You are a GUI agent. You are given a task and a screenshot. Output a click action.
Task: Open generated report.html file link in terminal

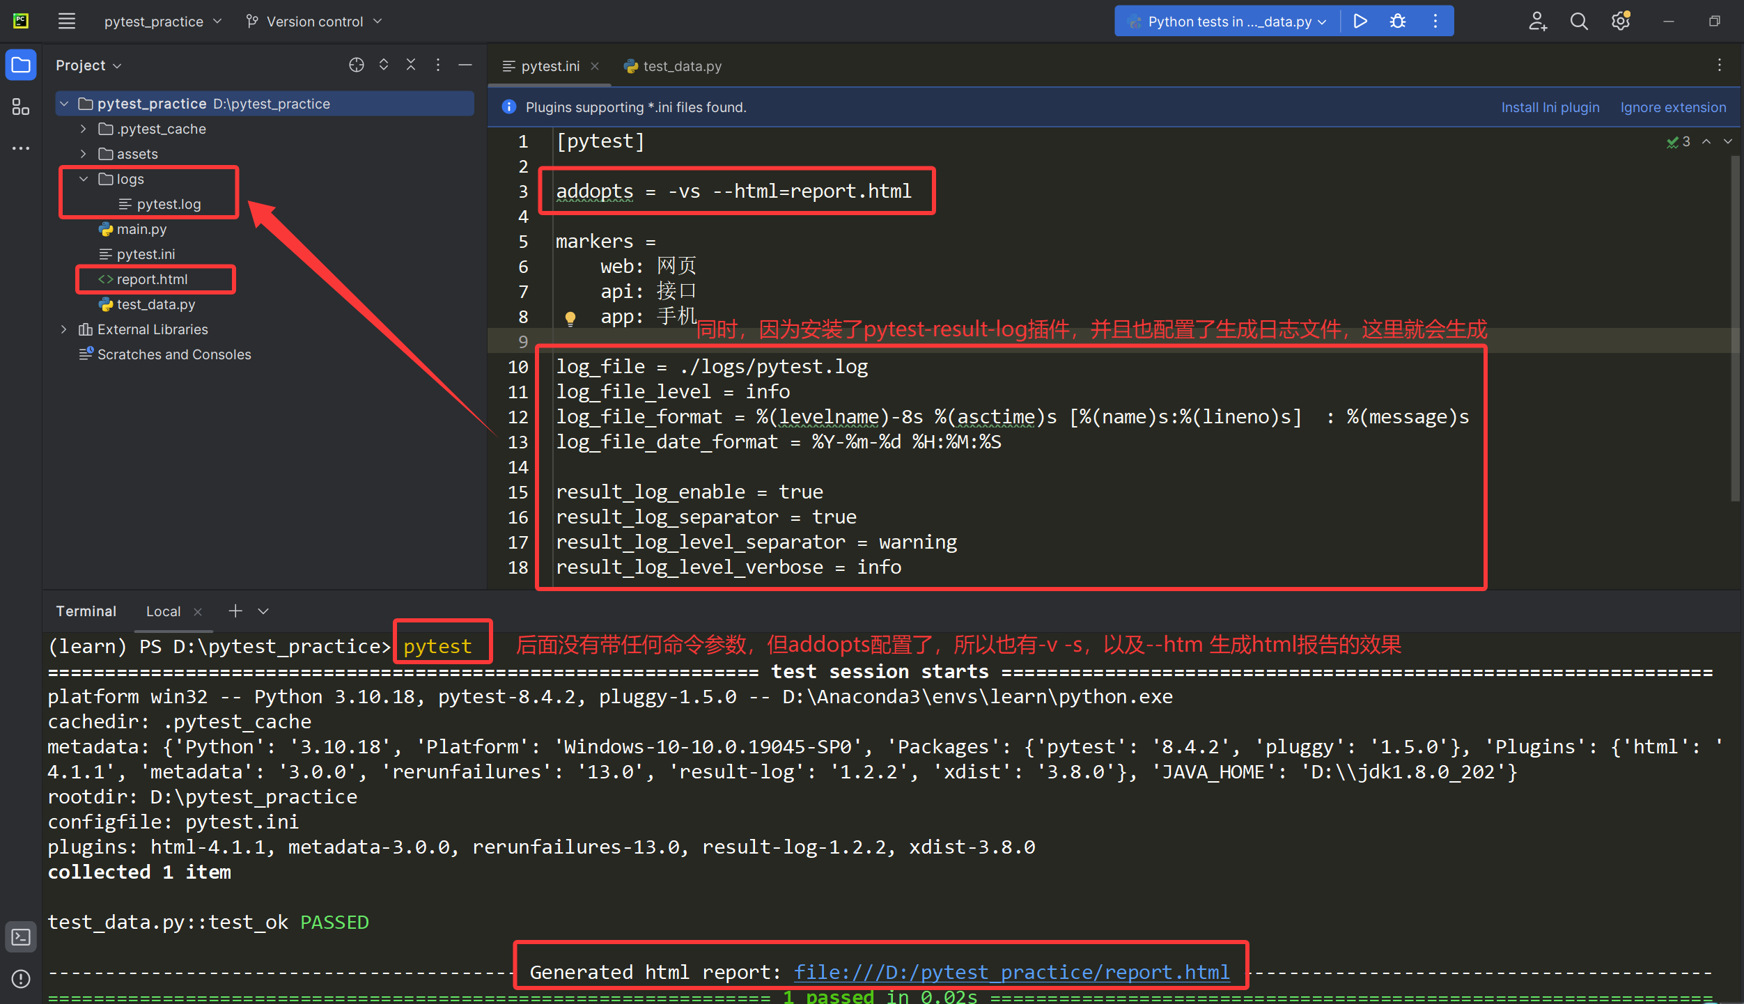pyautogui.click(x=1011, y=972)
